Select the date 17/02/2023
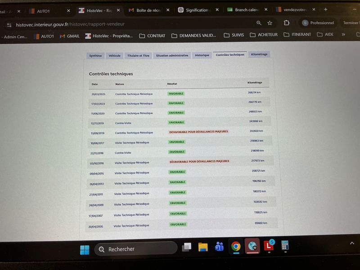Screen dimensions: 360x270 coord(98,104)
